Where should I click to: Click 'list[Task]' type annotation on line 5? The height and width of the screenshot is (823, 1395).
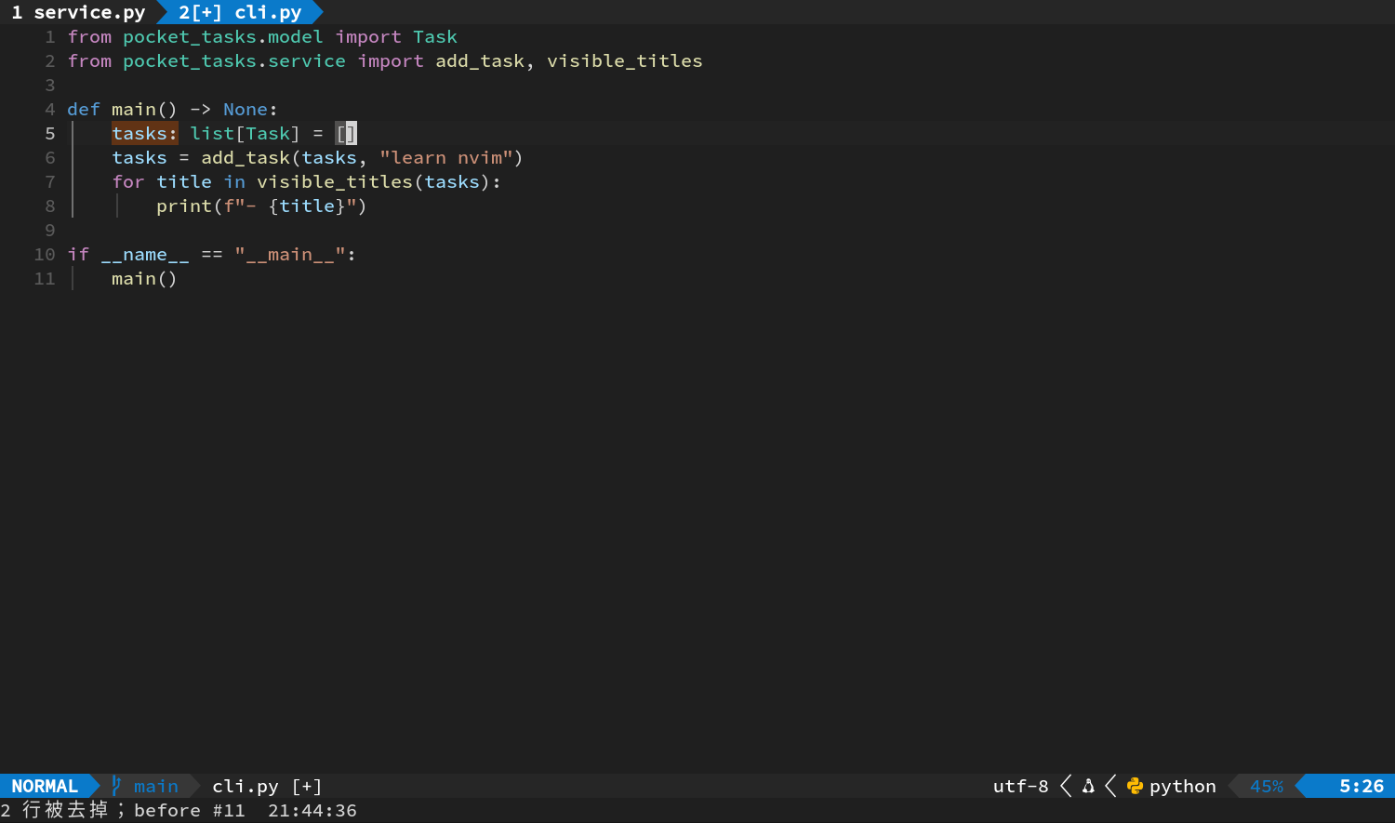[246, 133]
